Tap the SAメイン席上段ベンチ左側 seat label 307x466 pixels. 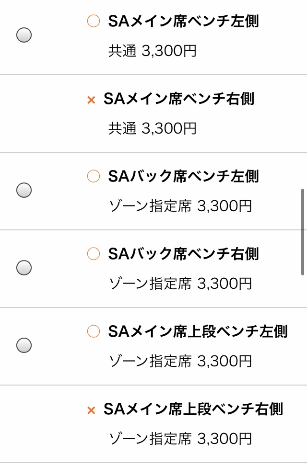[x=198, y=331]
